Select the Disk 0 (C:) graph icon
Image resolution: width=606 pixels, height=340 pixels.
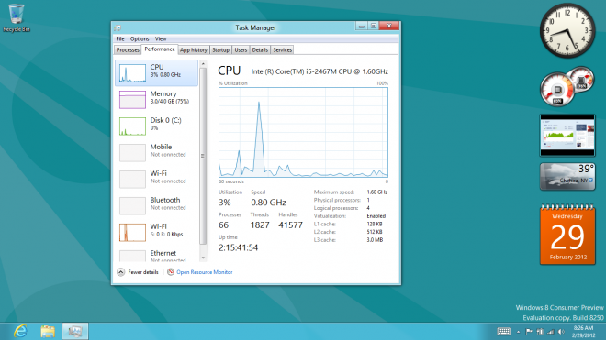click(132, 126)
